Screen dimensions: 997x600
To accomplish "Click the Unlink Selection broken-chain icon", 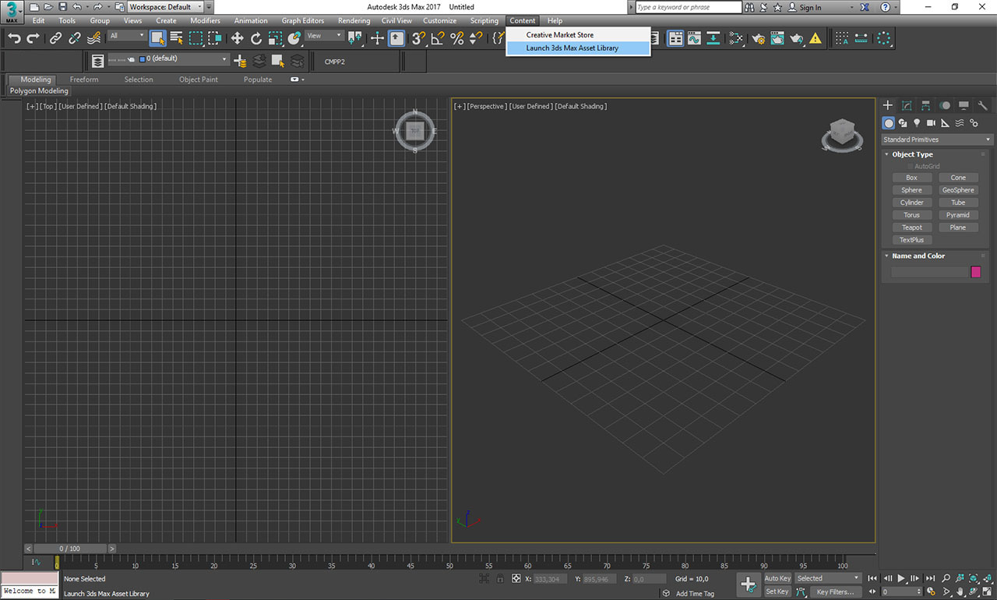I will click(x=75, y=38).
